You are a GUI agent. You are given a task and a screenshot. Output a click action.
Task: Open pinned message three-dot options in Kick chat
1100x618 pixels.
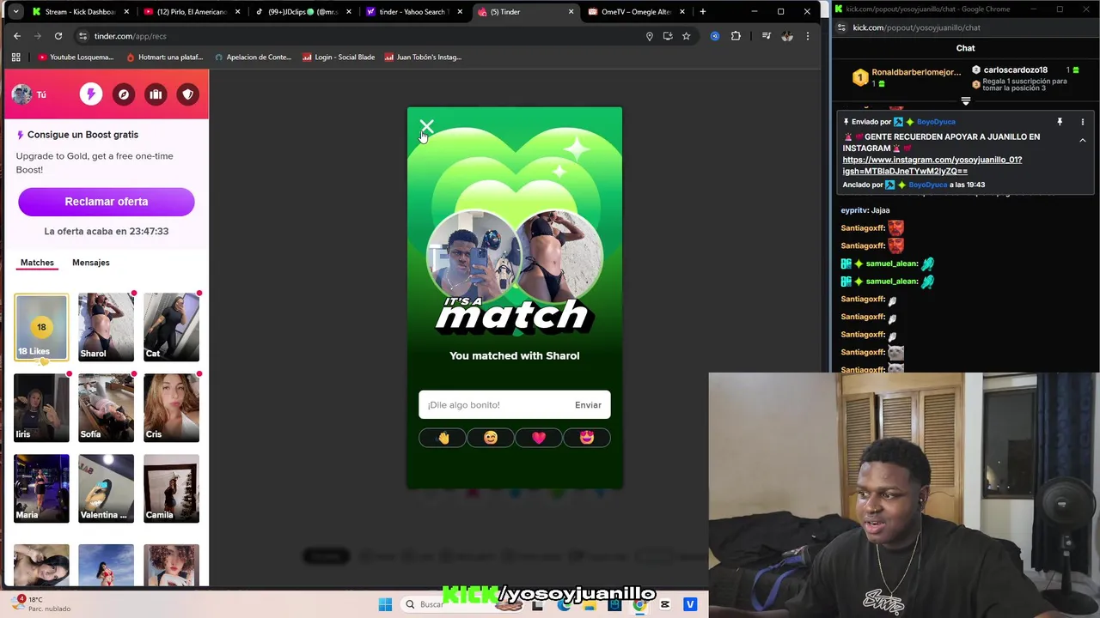(x=1083, y=122)
